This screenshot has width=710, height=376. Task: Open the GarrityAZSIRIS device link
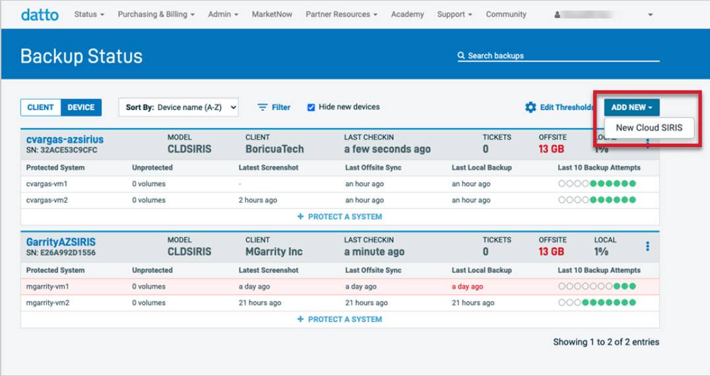coord(61,242)
